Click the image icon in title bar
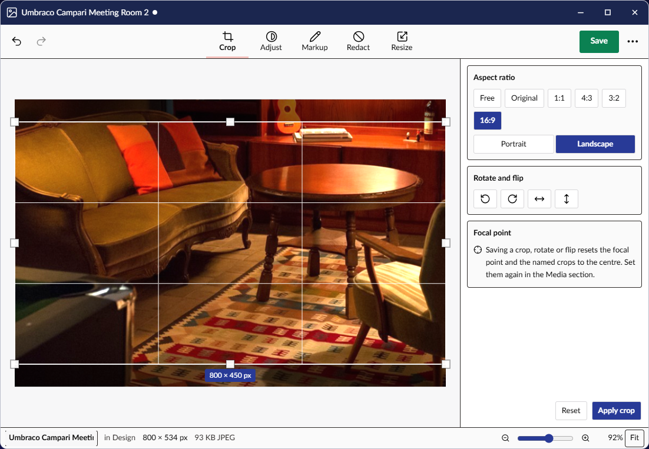 [12, 12]
